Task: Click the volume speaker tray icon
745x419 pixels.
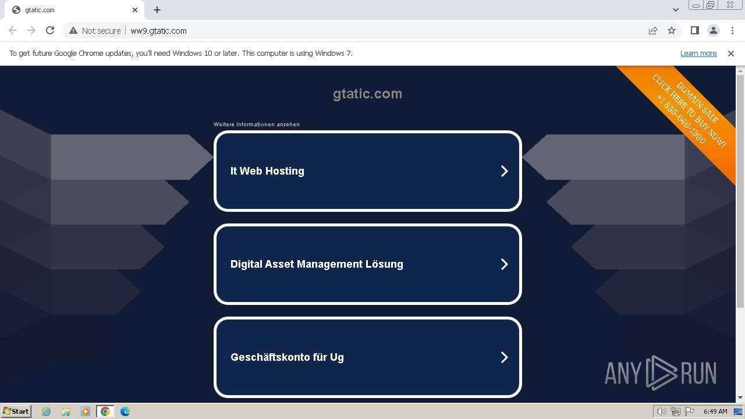Action: 662,411
